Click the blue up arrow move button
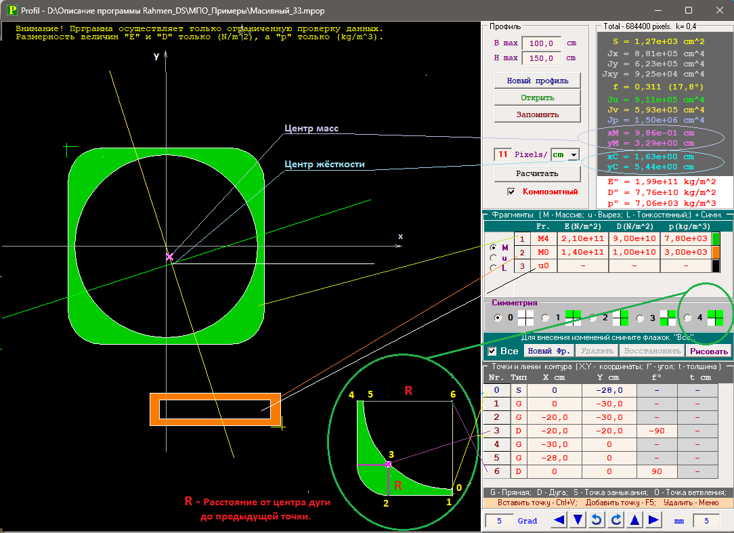This screenshot has width=734, height=533. [x=634, y=520]
